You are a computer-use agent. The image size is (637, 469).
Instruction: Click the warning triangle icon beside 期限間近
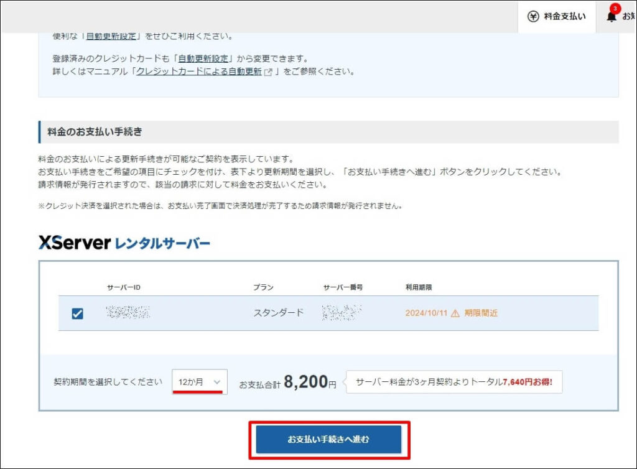(455, 313)
